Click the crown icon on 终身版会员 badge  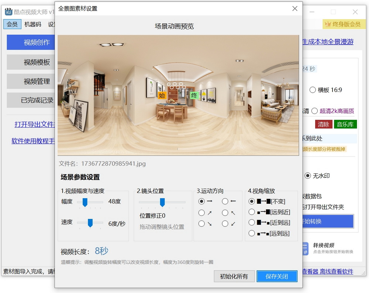(x=328, y=24)
